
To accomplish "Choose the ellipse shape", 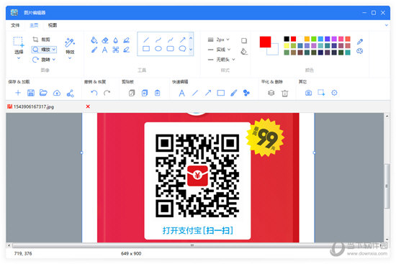I will (158, 49).
